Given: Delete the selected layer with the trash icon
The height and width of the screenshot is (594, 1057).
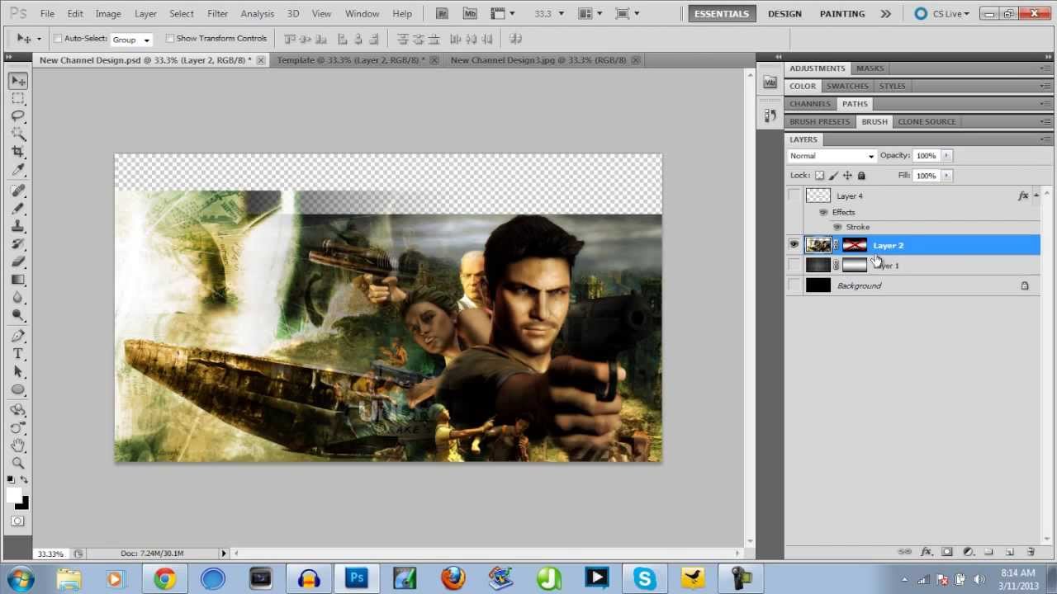Looking at the screenshot, I should (1031, 552).
